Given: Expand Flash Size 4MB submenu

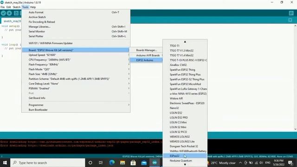Looking at the screenshot, I should (x=76, y=74).
